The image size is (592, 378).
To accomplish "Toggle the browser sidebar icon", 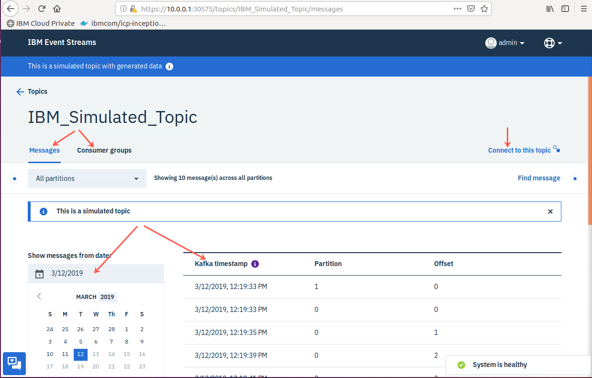I will point(565,9).
